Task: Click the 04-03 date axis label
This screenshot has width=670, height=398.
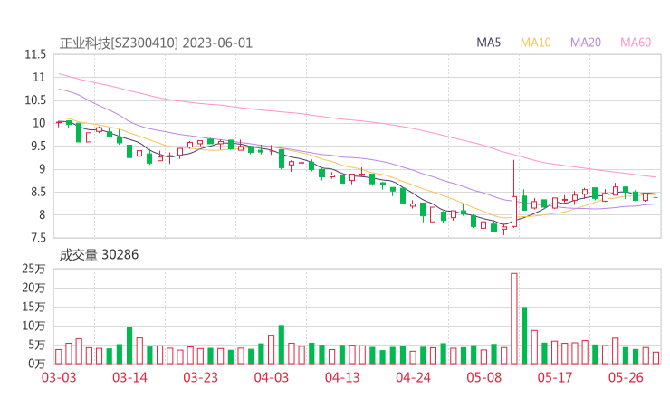Action: (x=272, y=377)
